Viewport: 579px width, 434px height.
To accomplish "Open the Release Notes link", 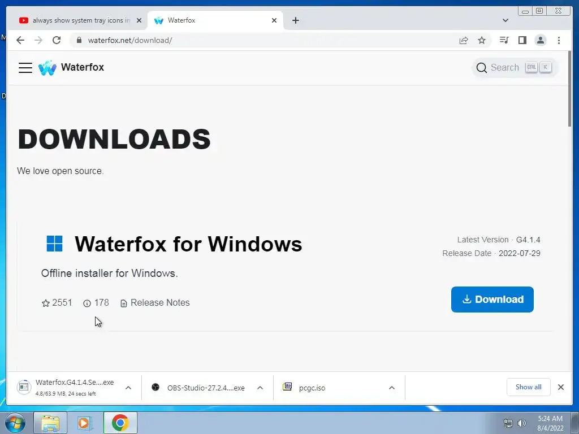I will (155, 303).
